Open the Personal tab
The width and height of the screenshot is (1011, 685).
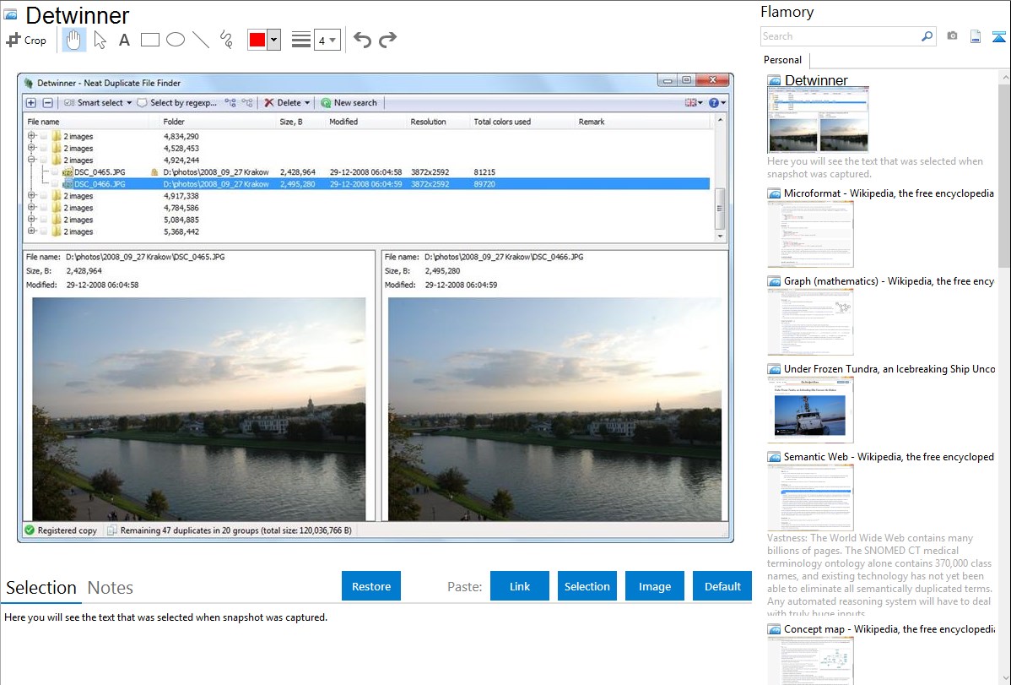point(782,60)
